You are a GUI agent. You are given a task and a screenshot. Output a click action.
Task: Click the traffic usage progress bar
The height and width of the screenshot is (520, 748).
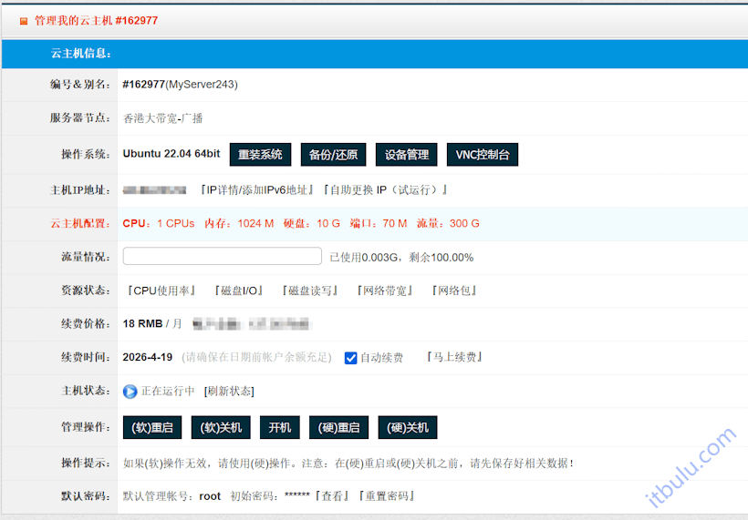point(223,256)
